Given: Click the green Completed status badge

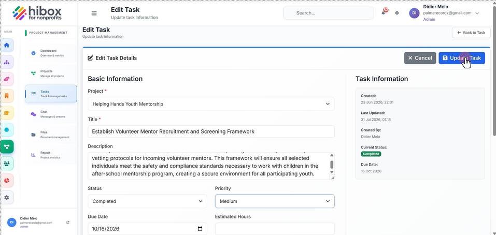Looking at the screenshot, I should pyautogui.click(x=371, y=154).
